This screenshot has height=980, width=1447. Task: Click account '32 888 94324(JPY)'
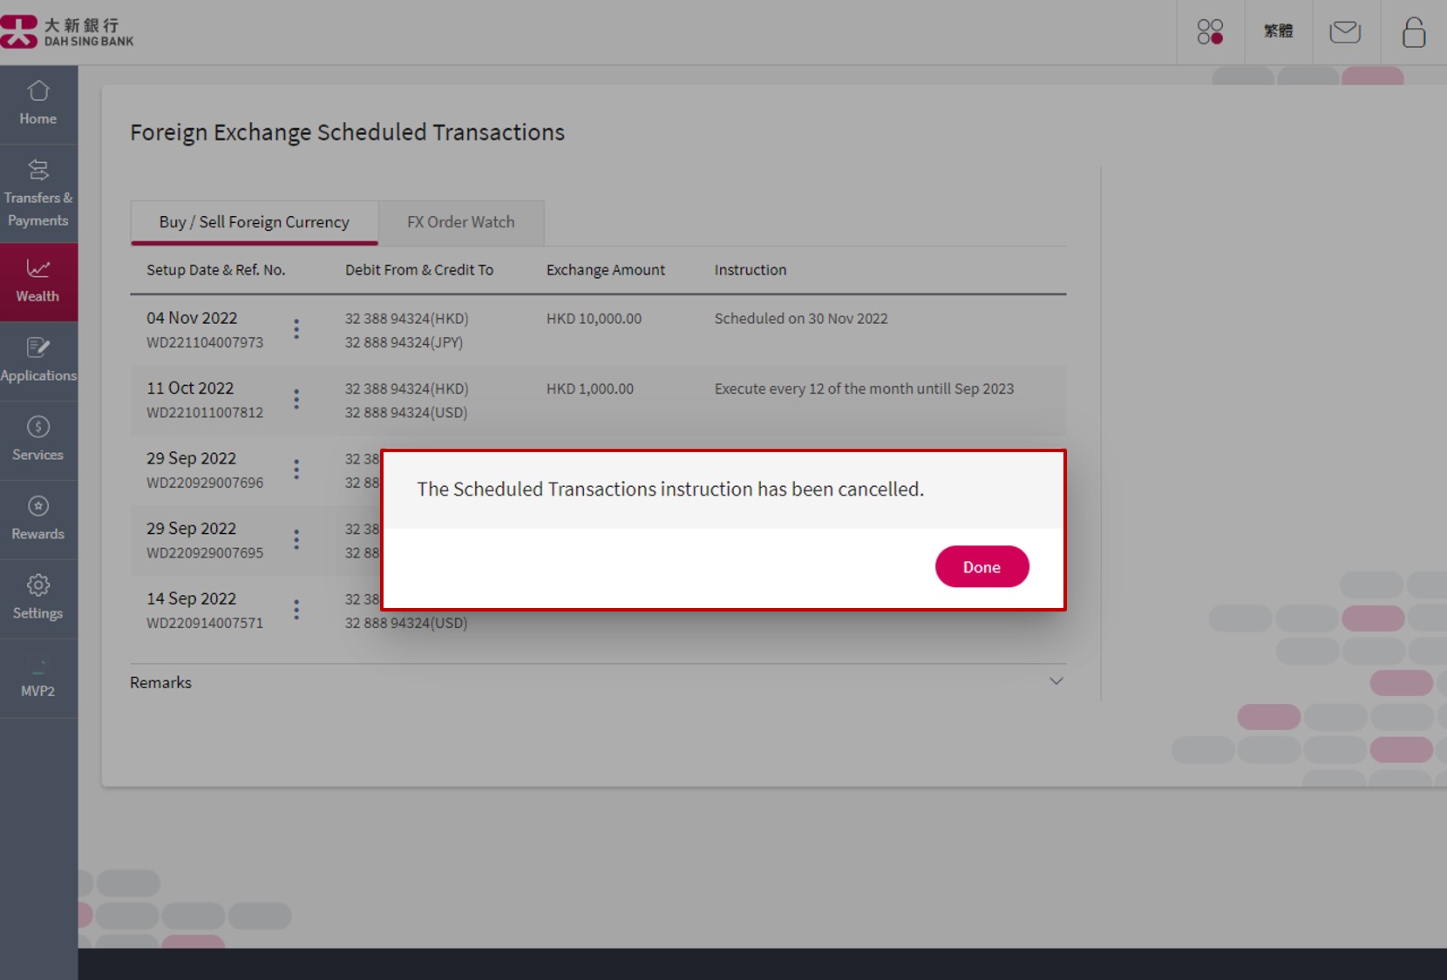point(404,342)
